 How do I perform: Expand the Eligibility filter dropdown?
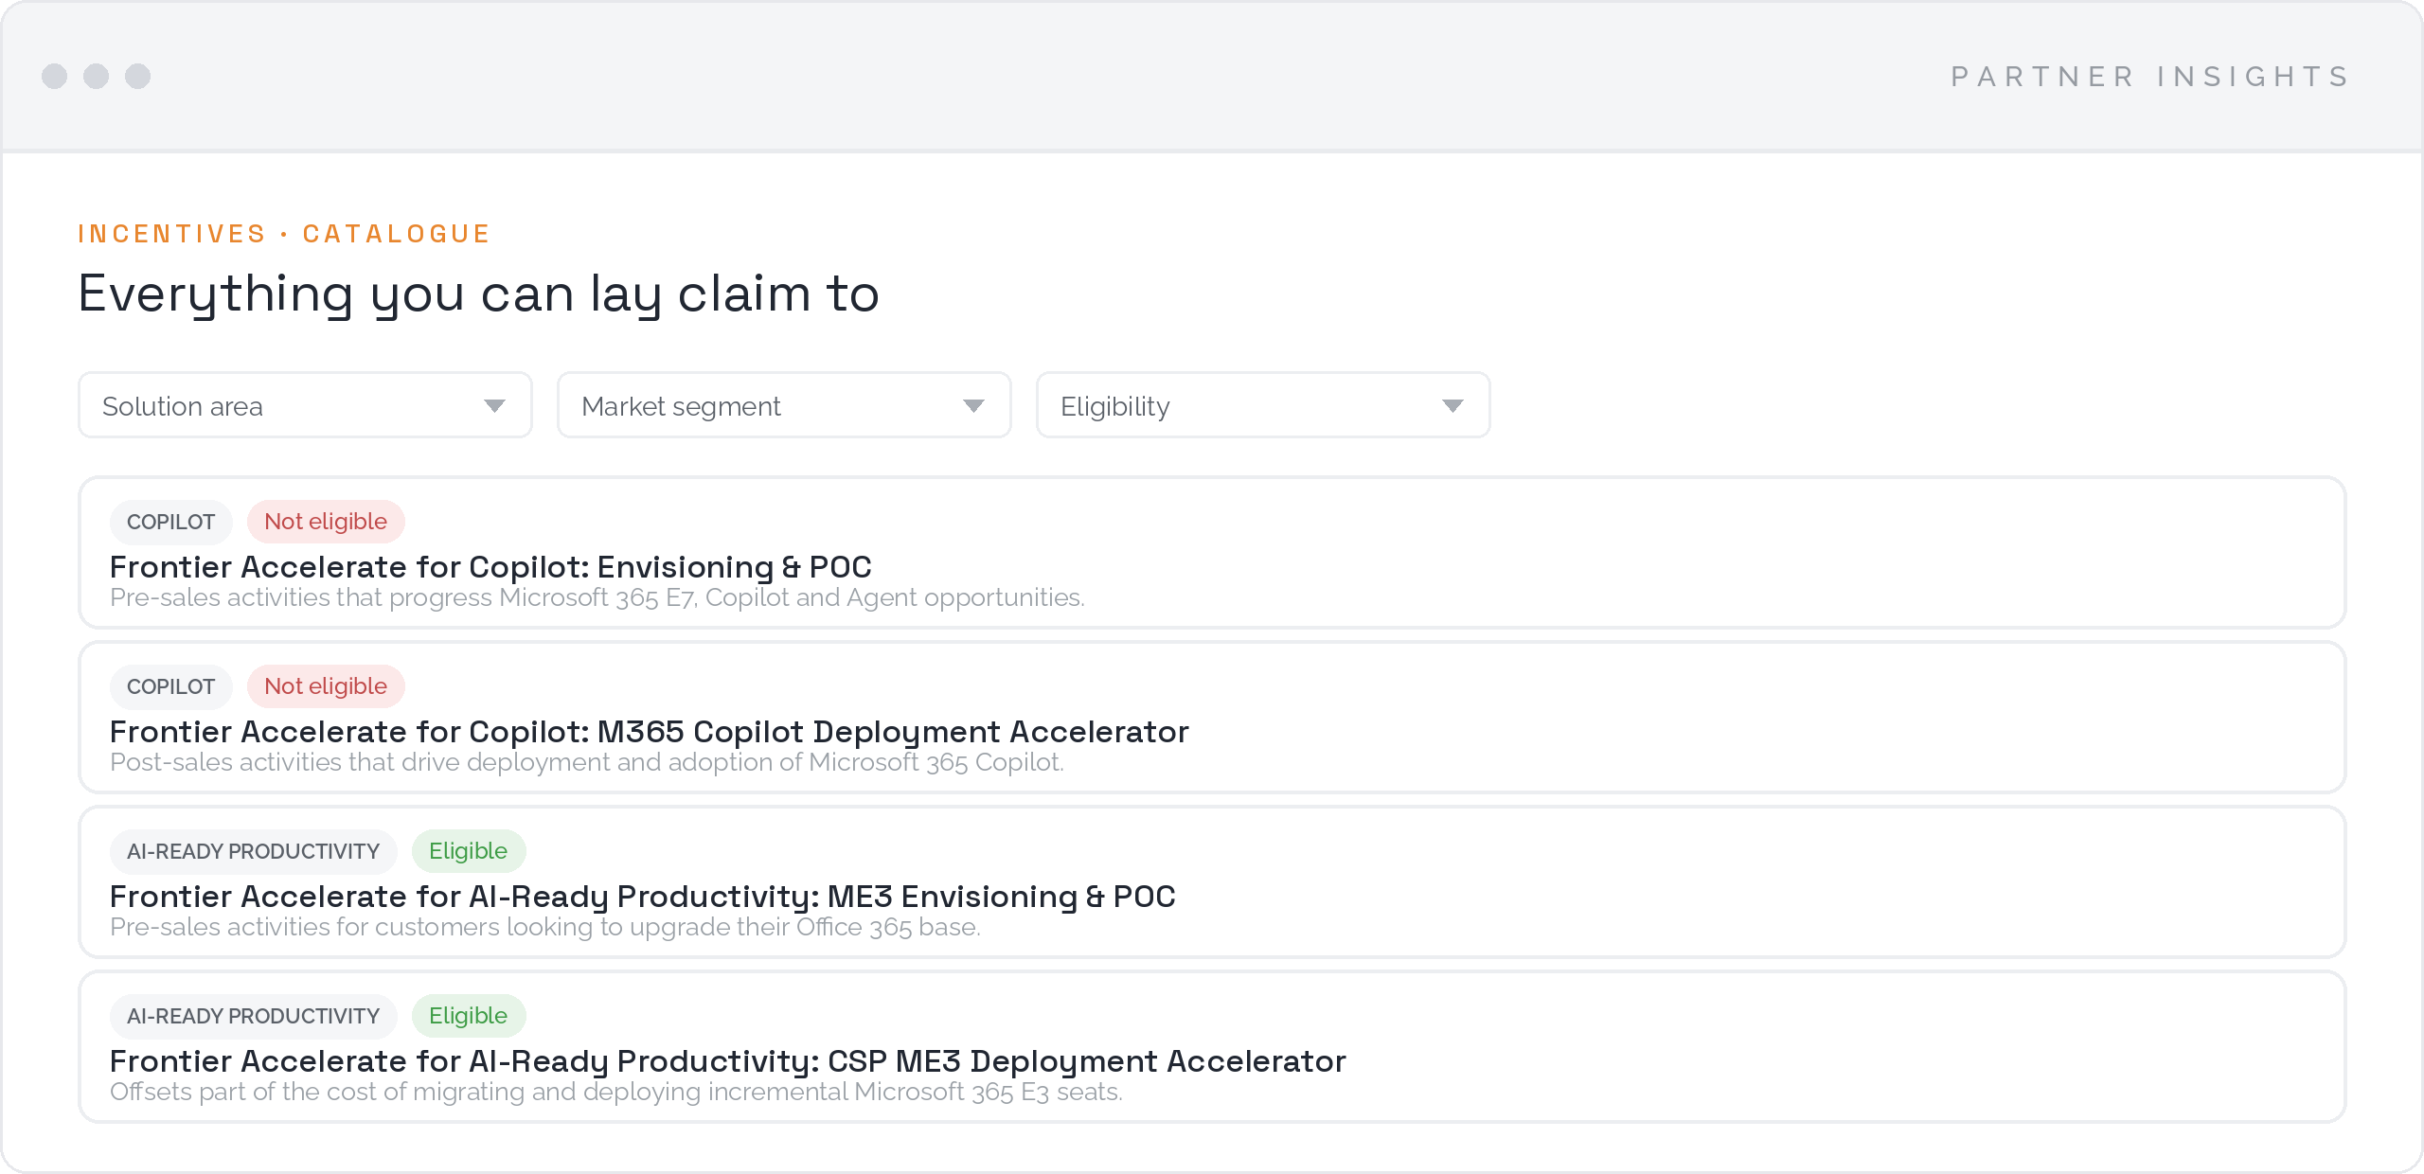1263,405
